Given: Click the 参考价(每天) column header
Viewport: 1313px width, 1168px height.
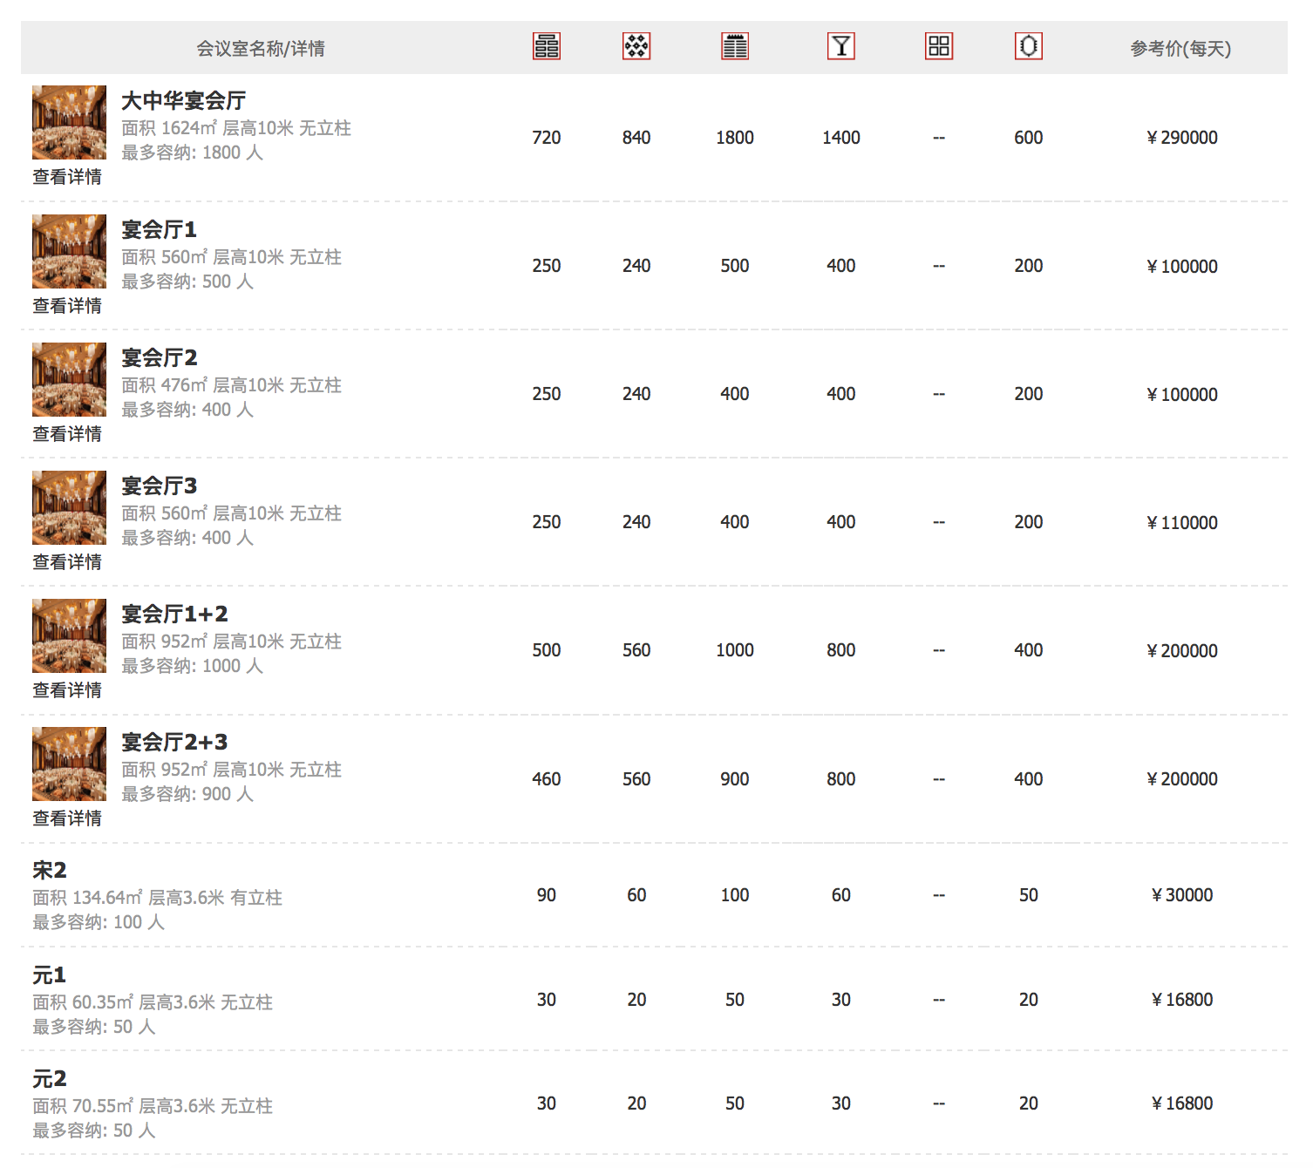Looking at the screenshot, I should coord(1180,49).
